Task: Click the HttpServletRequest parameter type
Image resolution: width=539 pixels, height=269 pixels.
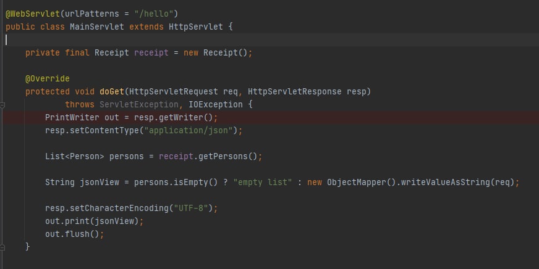Action: [x=174, y=91]
